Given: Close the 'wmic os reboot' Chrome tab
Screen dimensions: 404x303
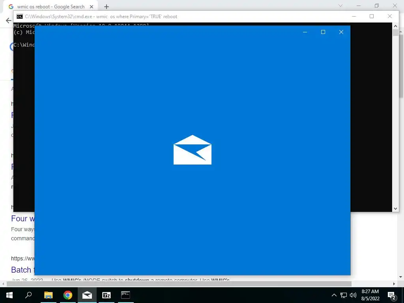Looking at the screenshot, I should (x=91, y=7).
